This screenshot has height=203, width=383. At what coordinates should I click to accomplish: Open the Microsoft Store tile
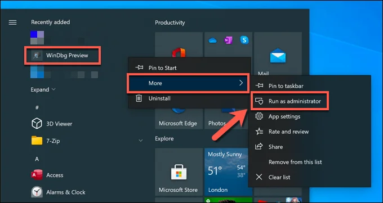(179, 172)
